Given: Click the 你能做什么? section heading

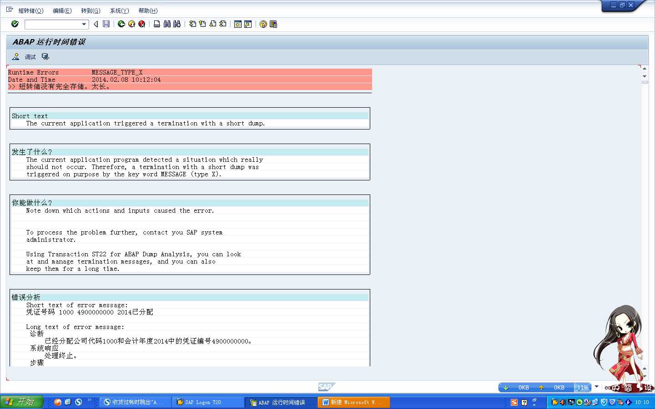Looking at the screenshot, I should pos(32,203).
